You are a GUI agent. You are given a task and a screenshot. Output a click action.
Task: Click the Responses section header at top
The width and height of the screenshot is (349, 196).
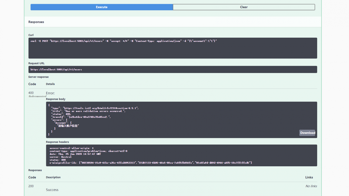tap(36, 22)
